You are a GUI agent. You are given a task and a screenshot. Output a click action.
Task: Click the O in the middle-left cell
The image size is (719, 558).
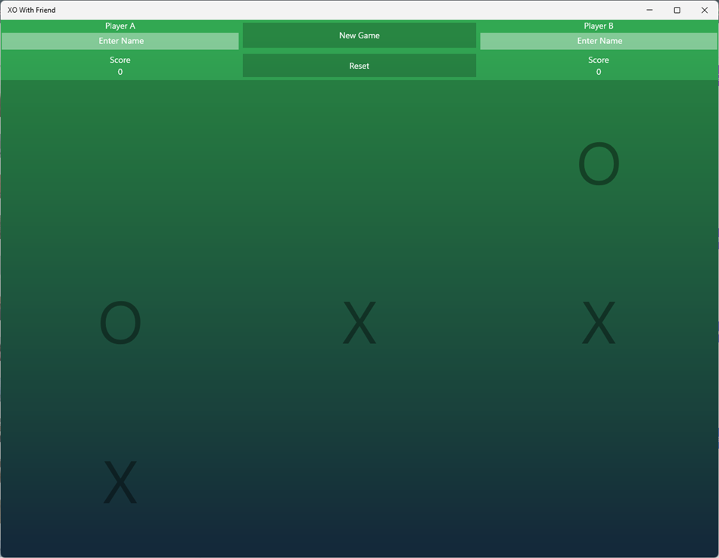(x=120, y=321)
